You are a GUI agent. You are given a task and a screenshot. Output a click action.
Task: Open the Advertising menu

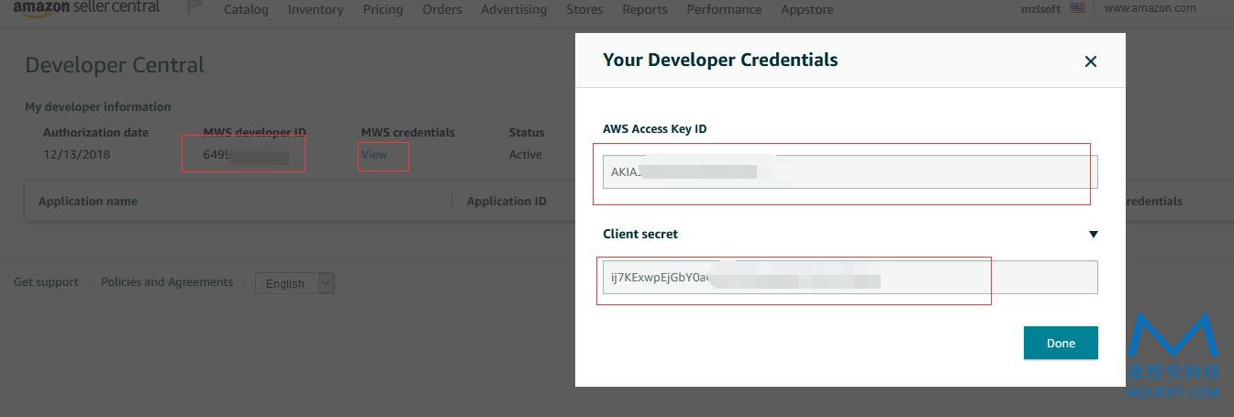(x=514, y=9)
